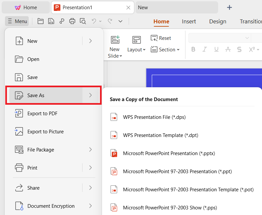The height and width of the screenshot is (215, 262).
Task: Open the superscript options dropdown arrow
Action: [258, 49]
